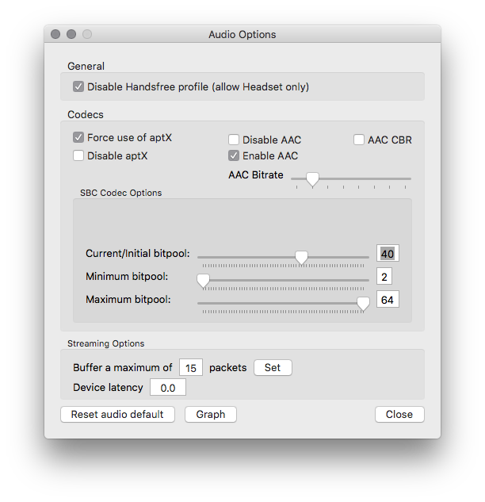Click the Device latency label
The width and height of the screenshot is (485, 502).
point(108,387)
